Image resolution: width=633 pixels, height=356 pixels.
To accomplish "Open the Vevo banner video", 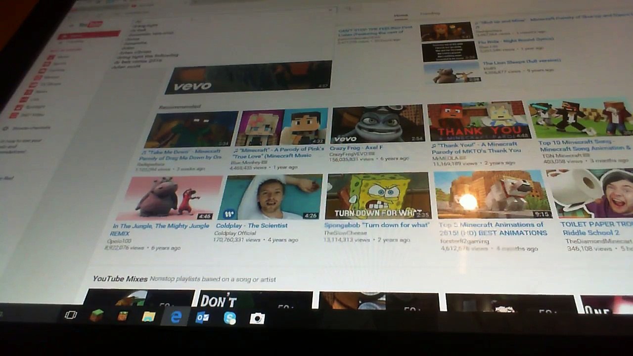I will coord(249,78).
